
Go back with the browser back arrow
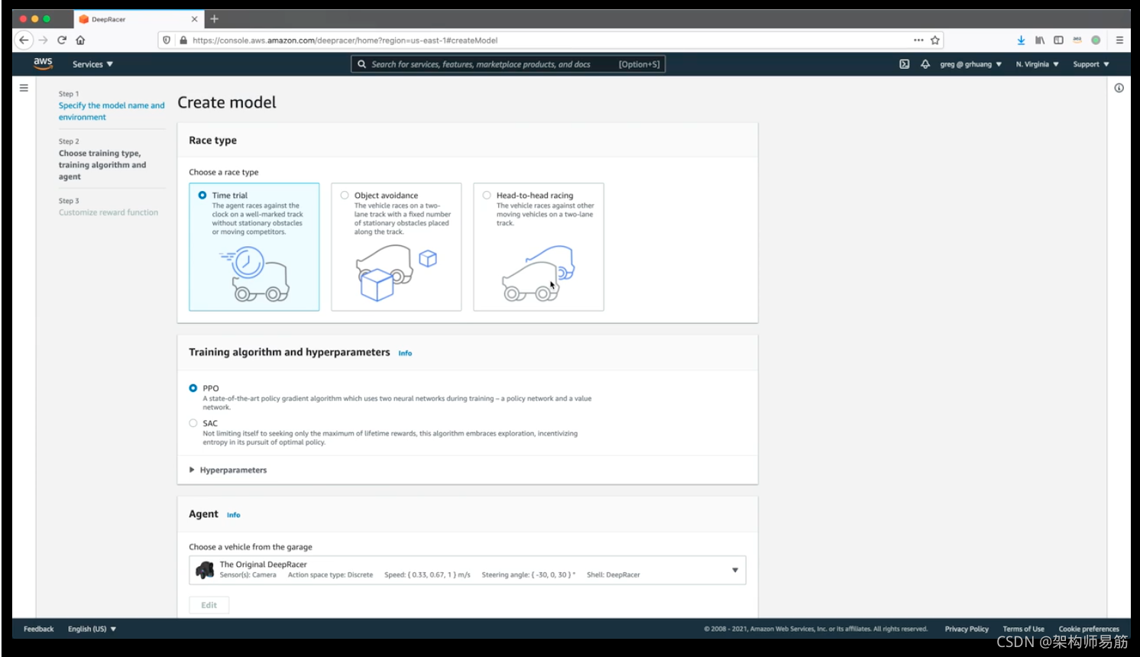pyautogui.click(x=24, y=40)
